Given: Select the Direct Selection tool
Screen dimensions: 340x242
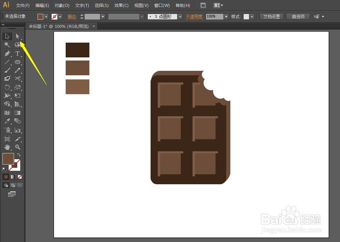Looking at the screenshot, I should 18,36.
